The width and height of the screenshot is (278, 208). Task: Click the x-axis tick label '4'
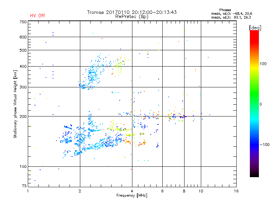click(x=132, y=191)
